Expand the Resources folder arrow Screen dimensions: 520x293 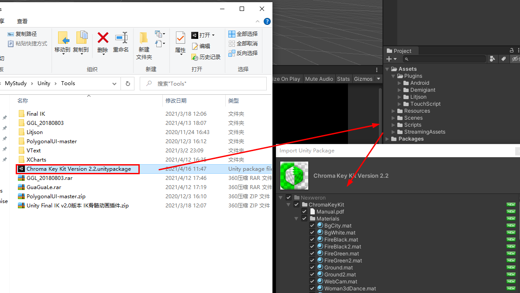(x=393, y=111)
